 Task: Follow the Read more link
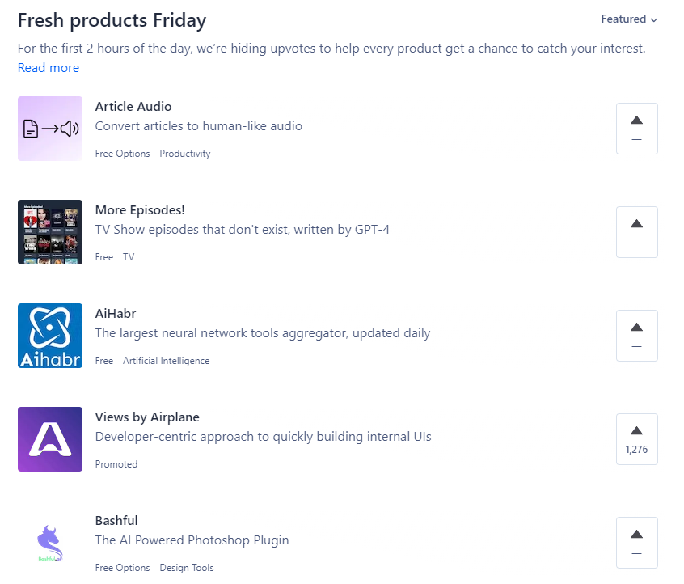tap(49, 68)
